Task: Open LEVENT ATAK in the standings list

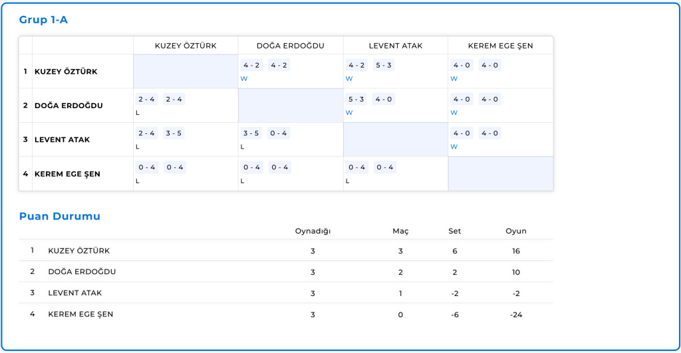Action: (x=75, y=293)
